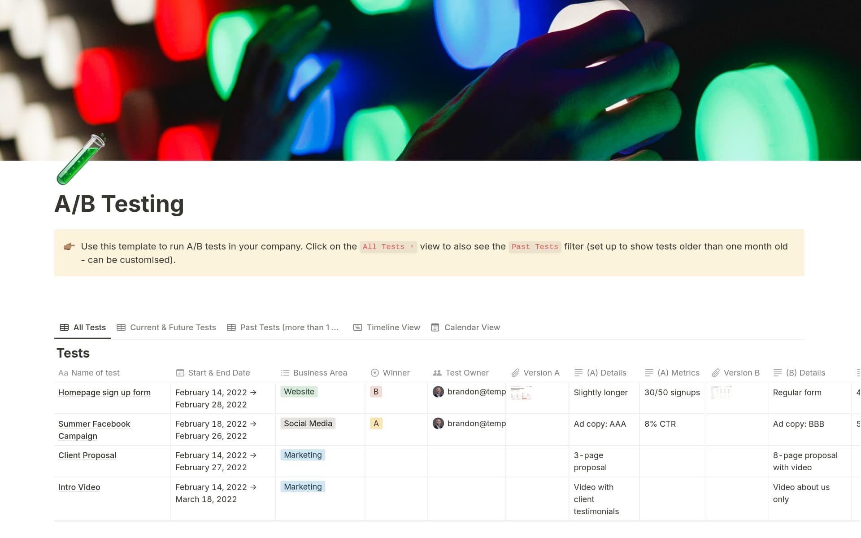Open the Client Proposal entry
Screen dimensions: 861x538
[x=87, y=455]
